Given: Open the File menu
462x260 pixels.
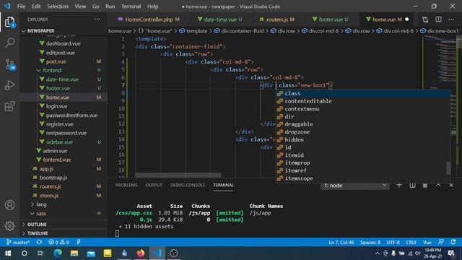Looking at the screenshot, I should [x=21, y=6].
